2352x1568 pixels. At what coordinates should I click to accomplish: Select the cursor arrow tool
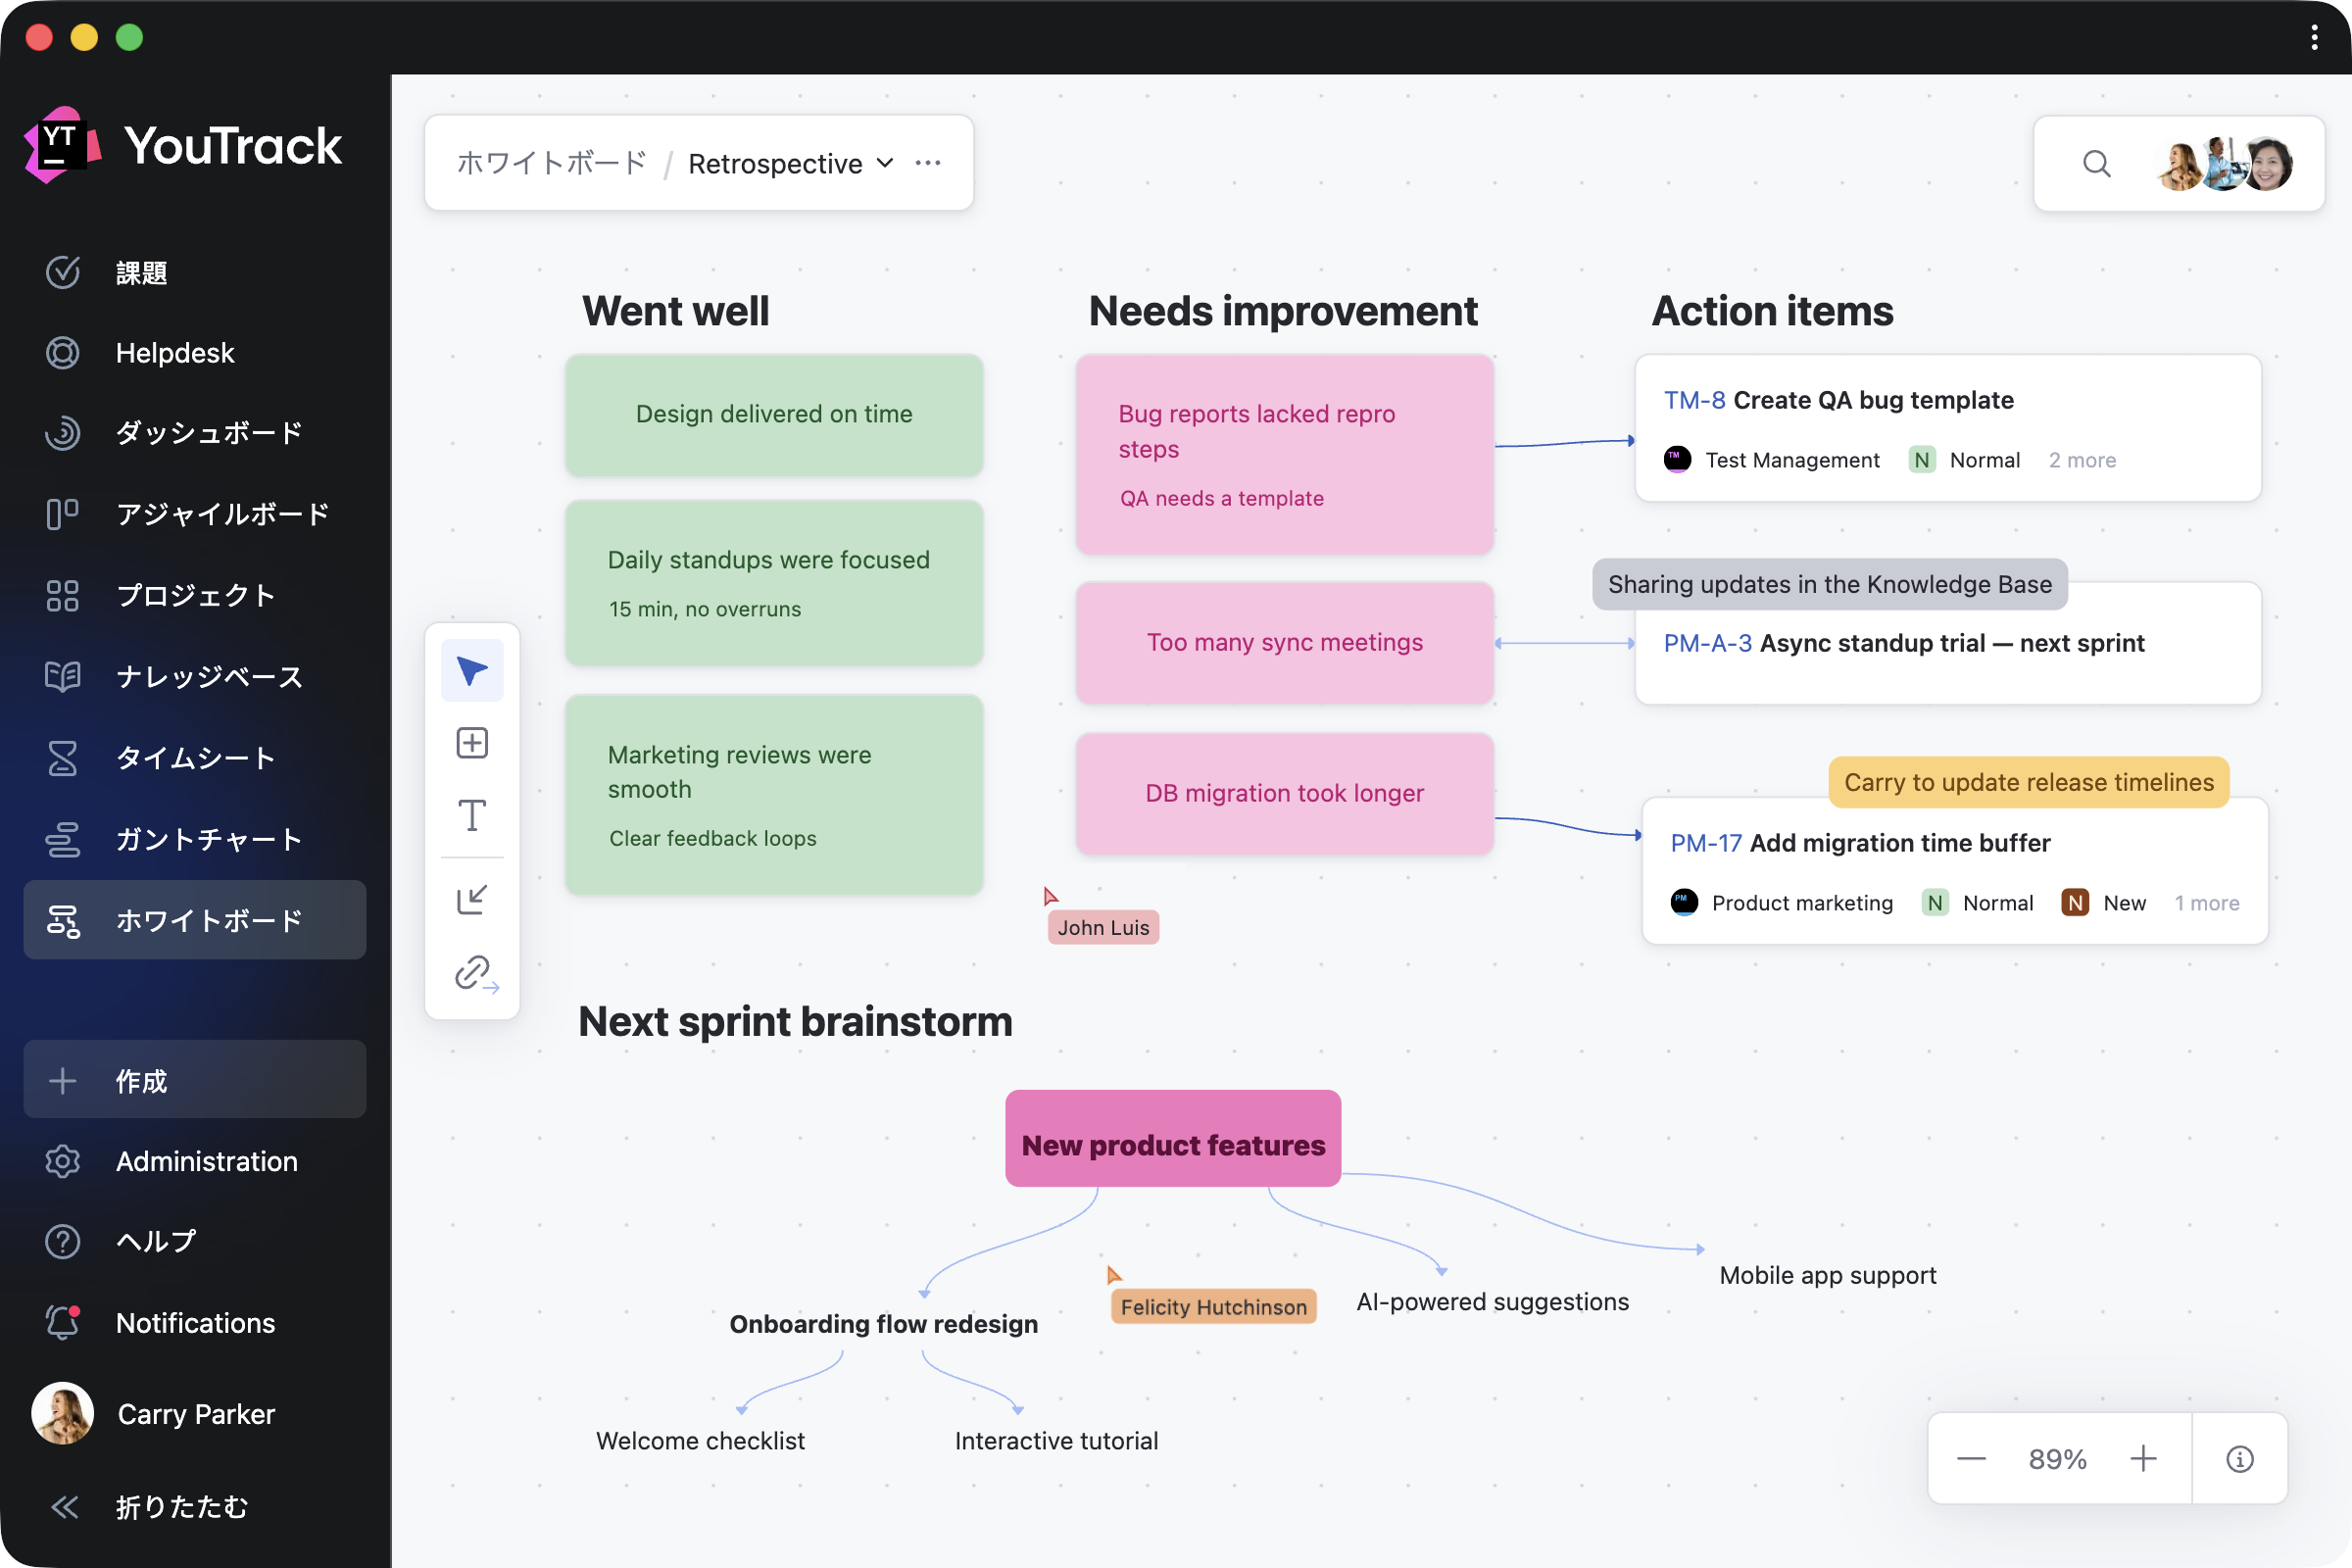[x=471, y=670]
